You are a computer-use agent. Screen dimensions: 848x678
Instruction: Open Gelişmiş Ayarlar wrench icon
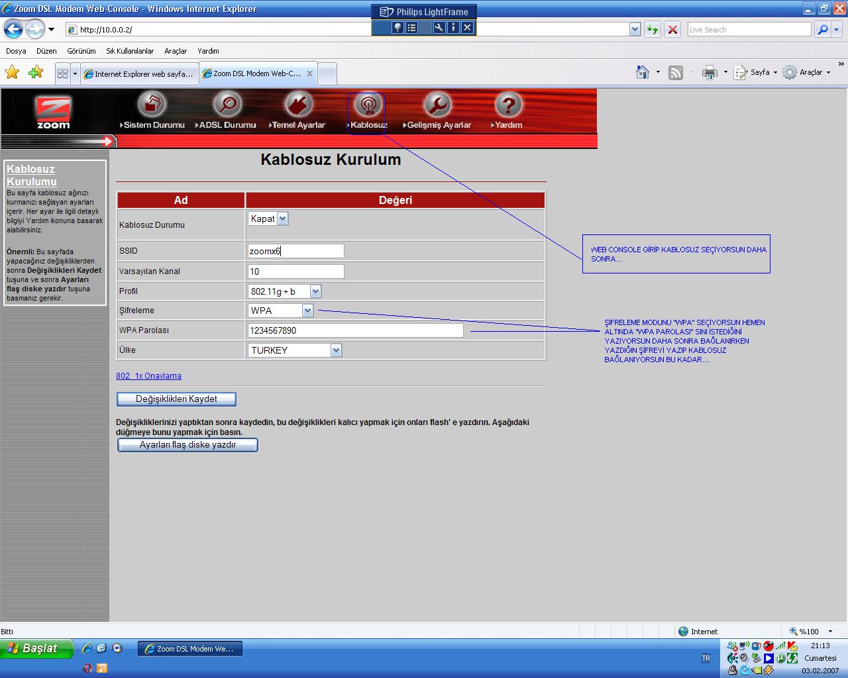pos(437,105)
